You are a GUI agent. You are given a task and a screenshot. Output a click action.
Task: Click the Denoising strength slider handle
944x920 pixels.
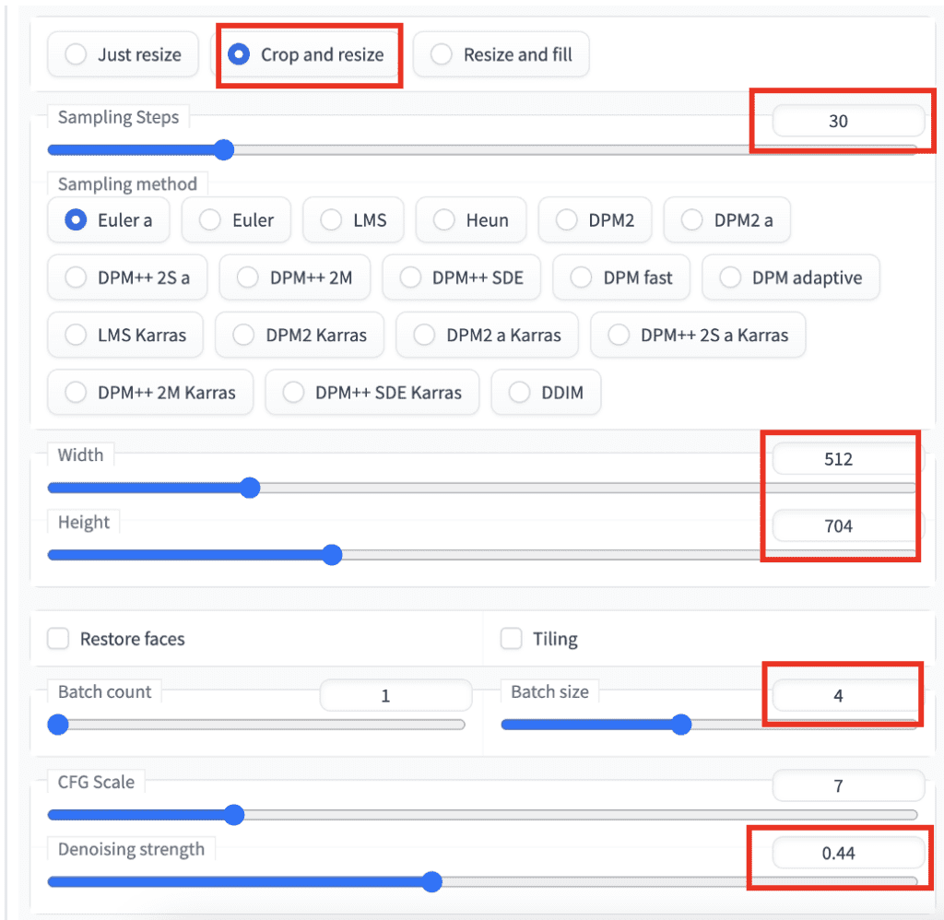tap(431, 881)
